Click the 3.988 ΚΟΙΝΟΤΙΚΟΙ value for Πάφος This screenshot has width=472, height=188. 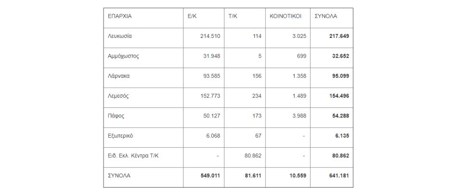[299, 116]
